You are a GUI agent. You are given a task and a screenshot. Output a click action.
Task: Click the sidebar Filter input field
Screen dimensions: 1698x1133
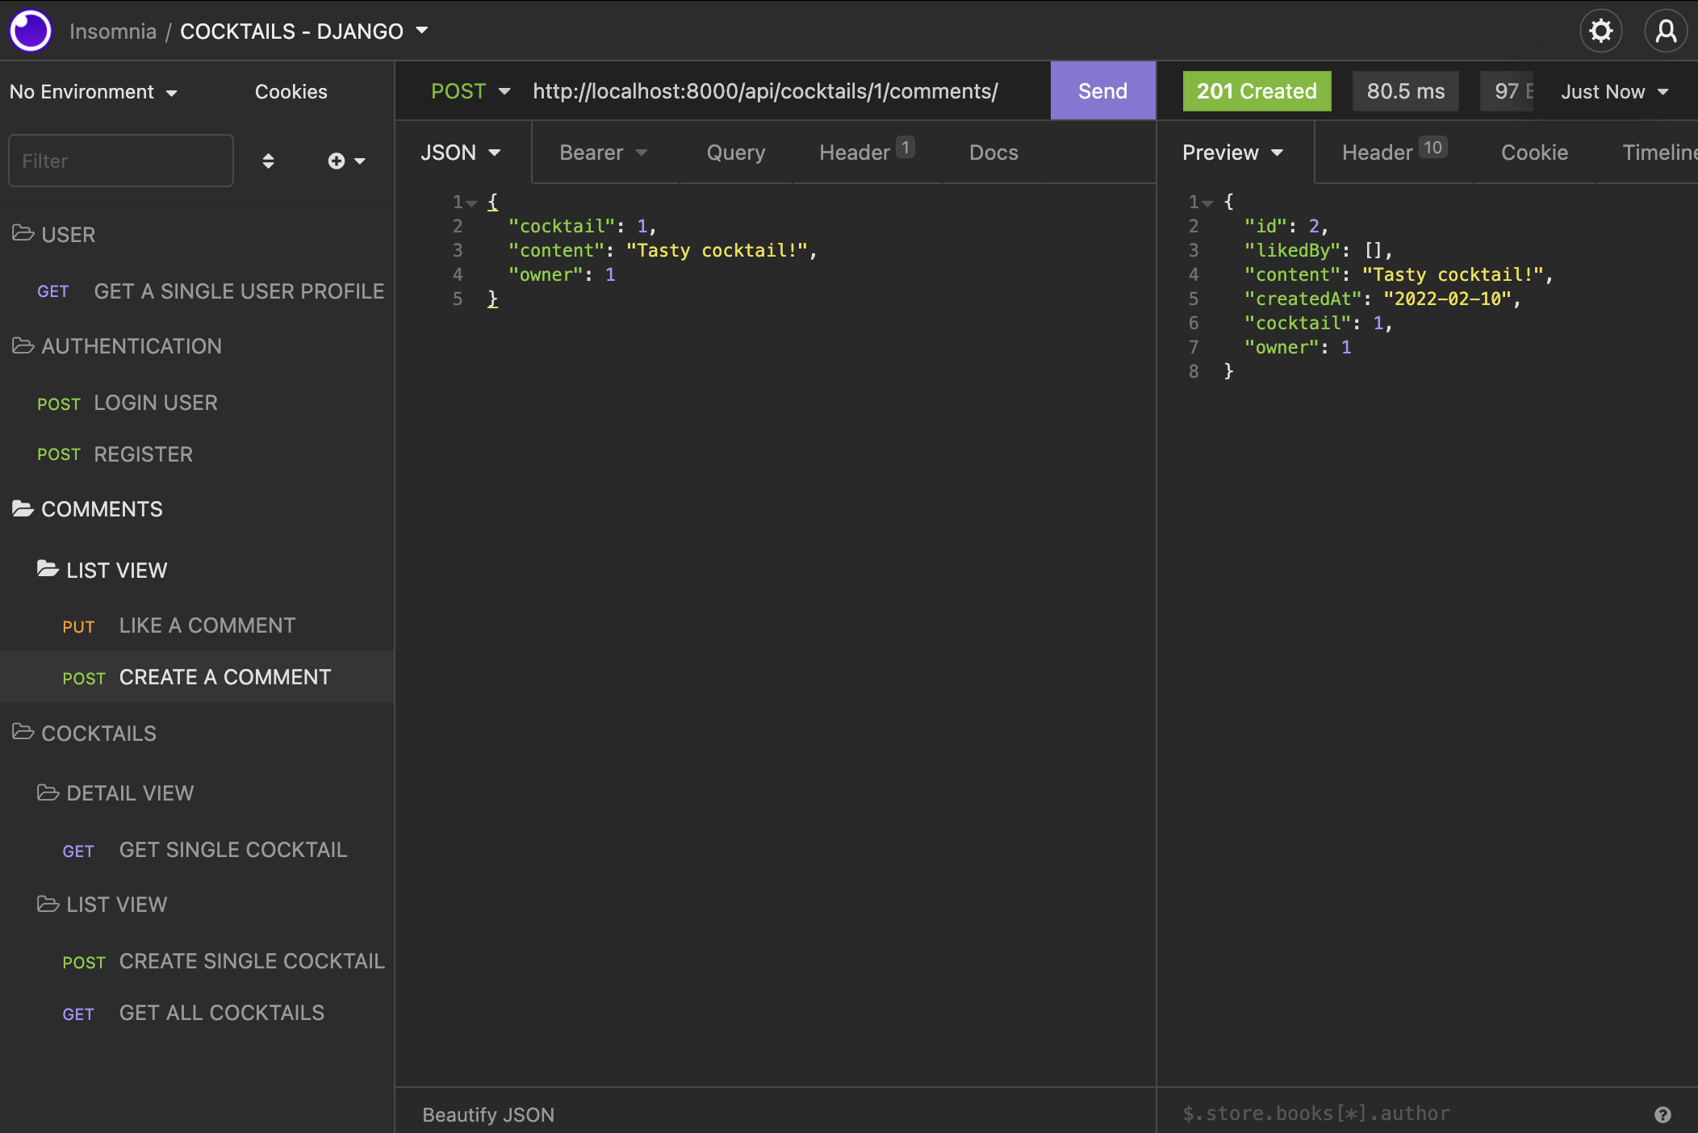pos(121,161)
